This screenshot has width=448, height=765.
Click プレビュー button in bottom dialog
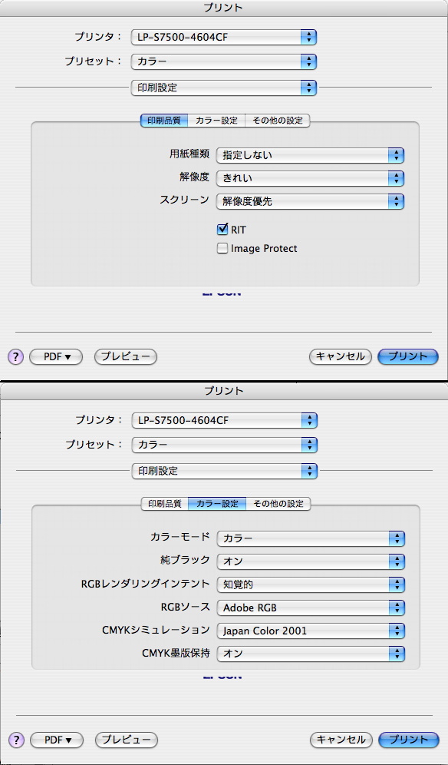127,740
